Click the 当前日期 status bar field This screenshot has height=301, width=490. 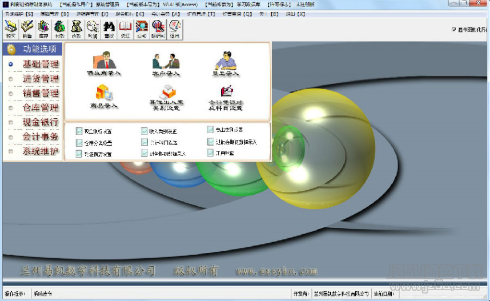(384, 294)
